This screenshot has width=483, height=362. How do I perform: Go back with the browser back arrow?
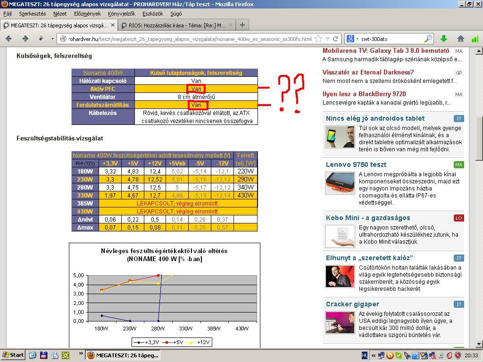[8, 39]
